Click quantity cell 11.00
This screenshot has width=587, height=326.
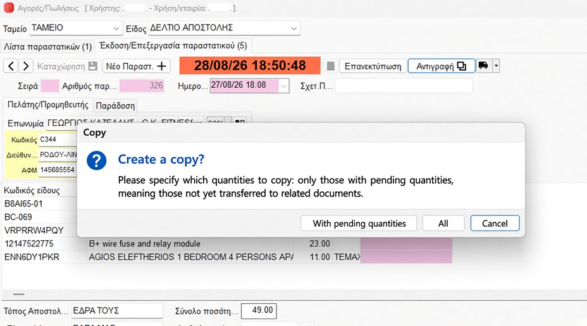(x=313, y=257)
